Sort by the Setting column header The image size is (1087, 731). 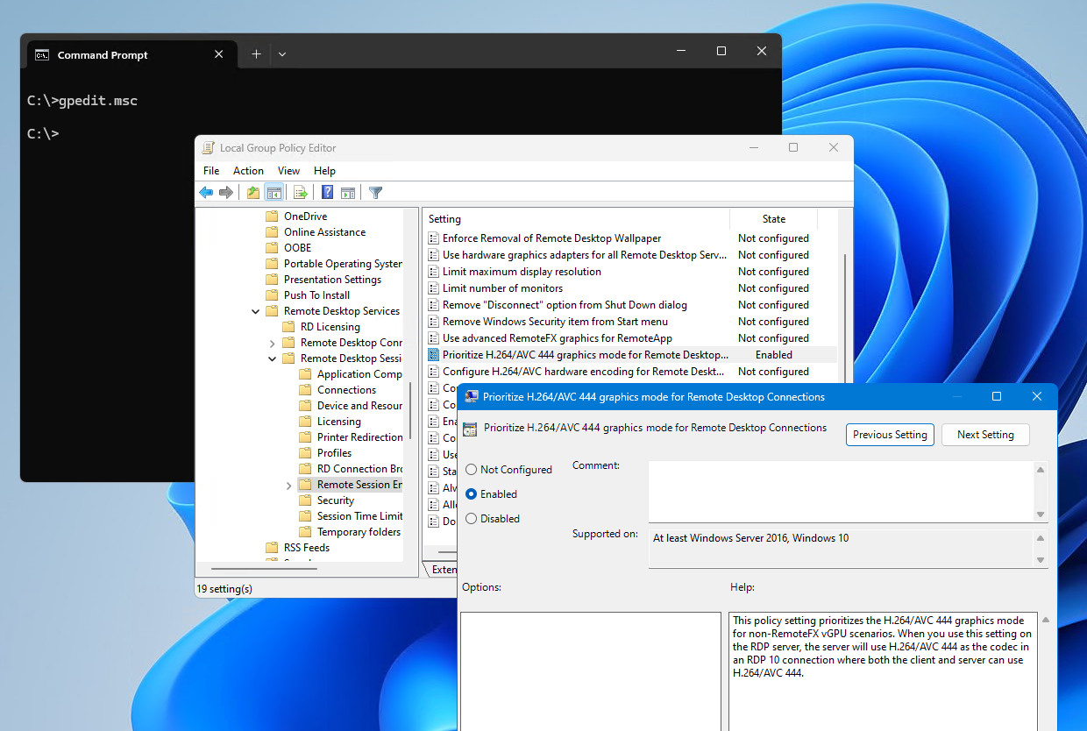576,219
